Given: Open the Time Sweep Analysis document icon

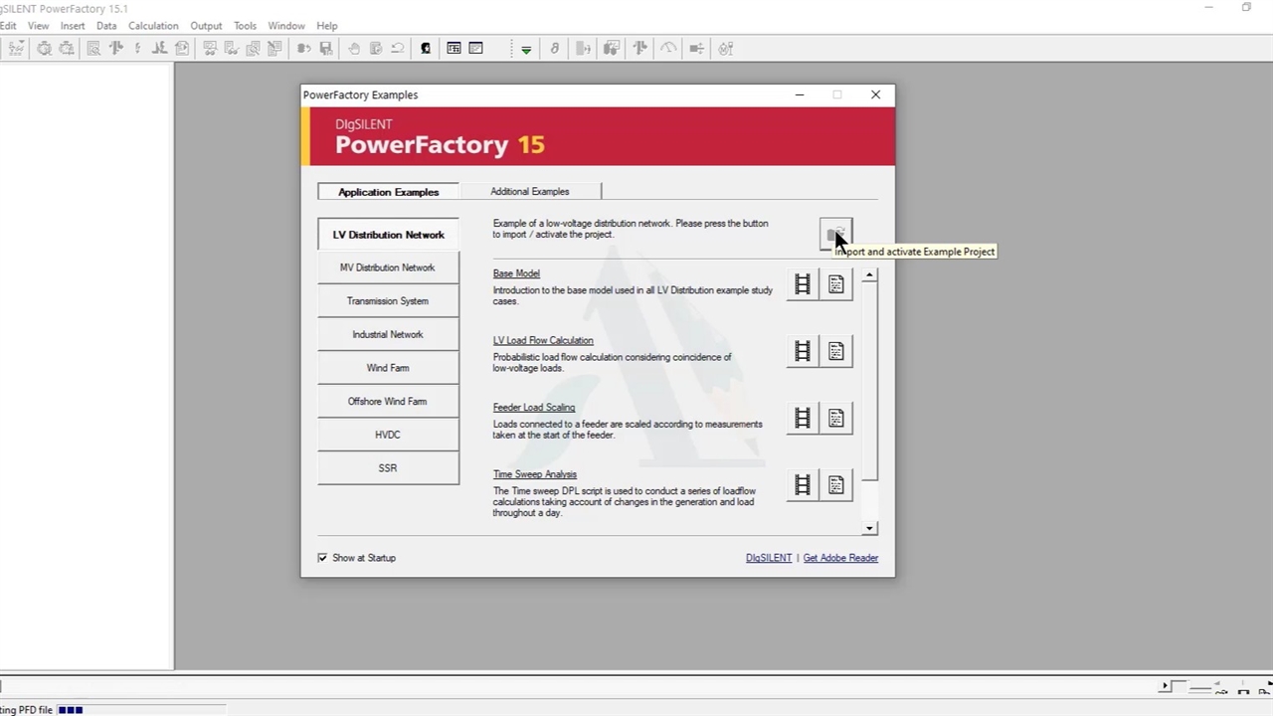Looking at the screenshot, I should point(836,485).
